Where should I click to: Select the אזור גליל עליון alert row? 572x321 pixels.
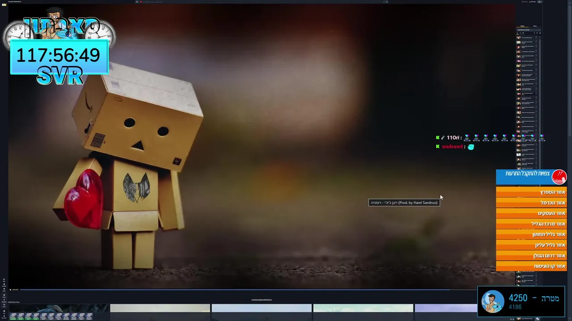click(531, 245)
